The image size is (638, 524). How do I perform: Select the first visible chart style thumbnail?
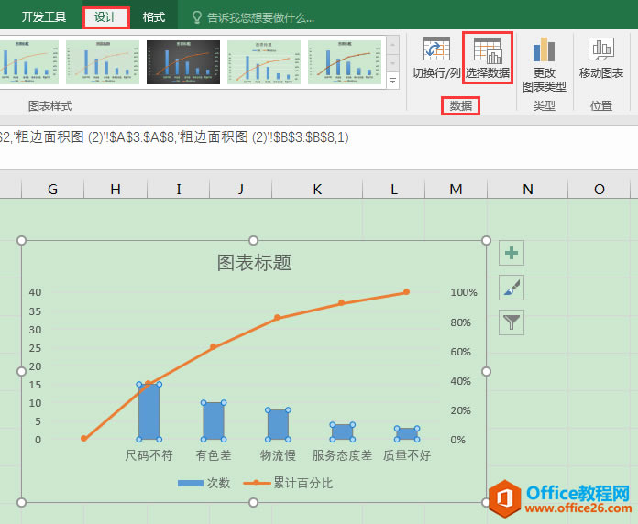click(x=29, y=62)
